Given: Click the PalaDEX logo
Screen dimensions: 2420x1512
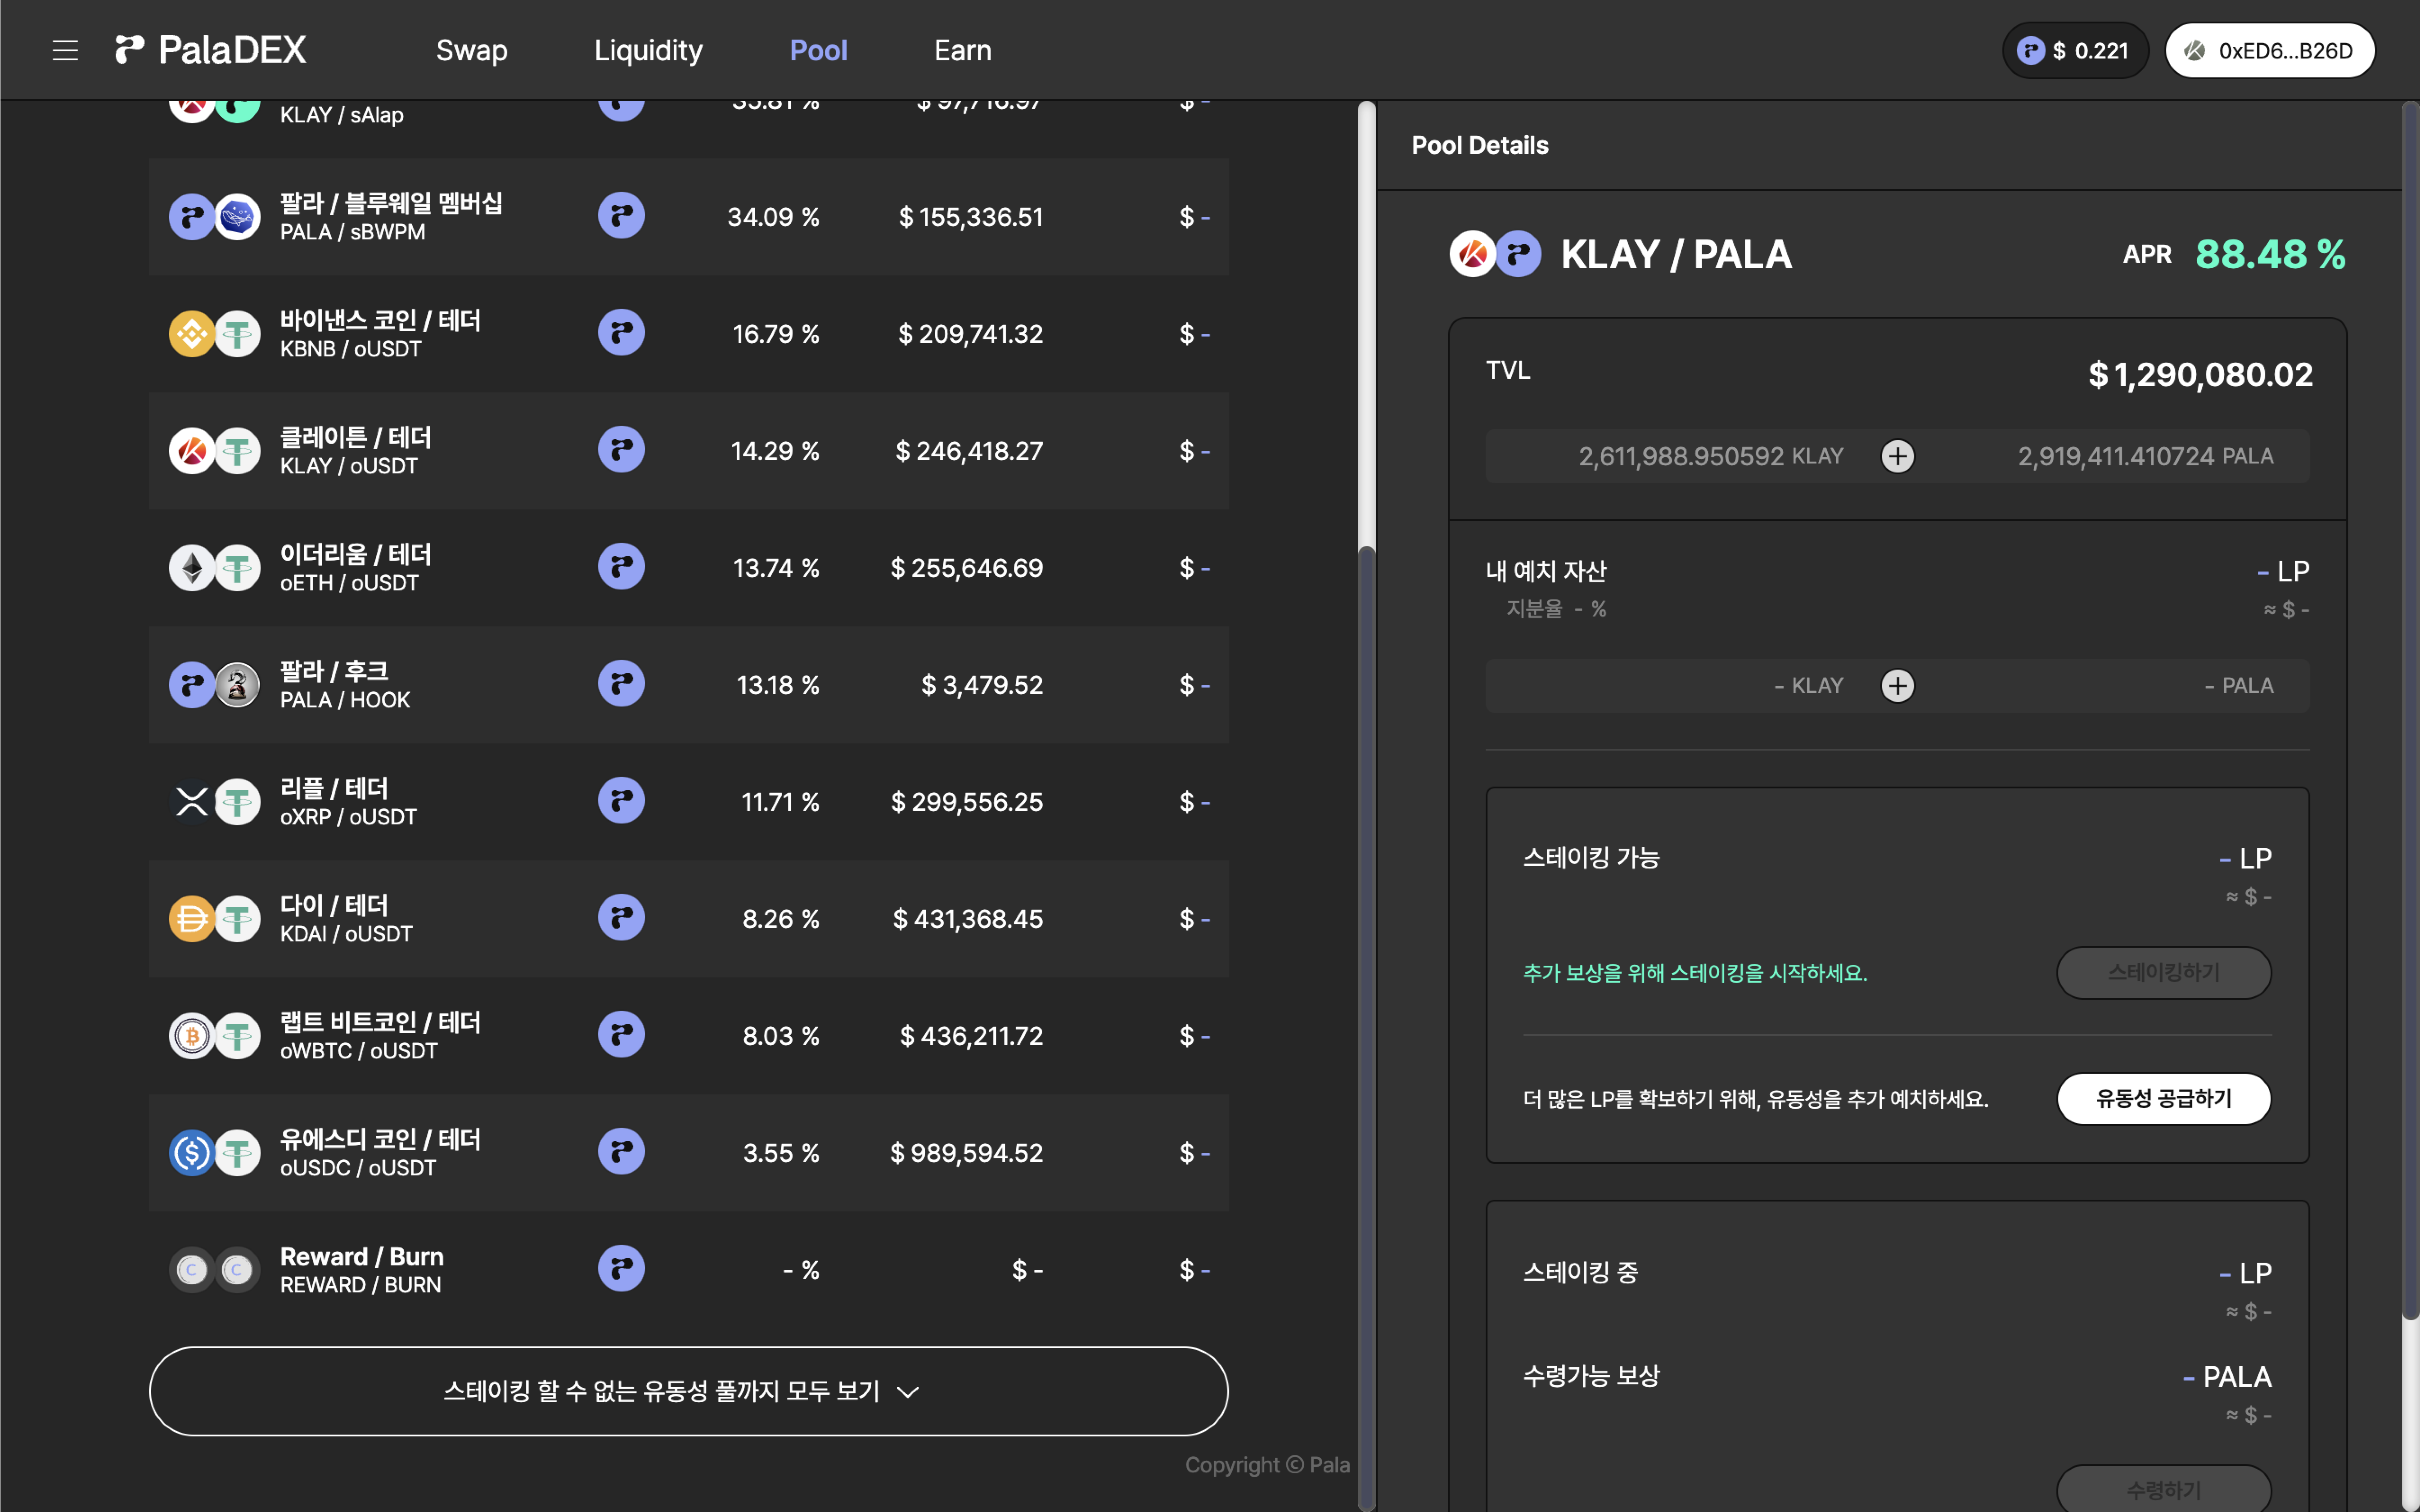Looking at the screenshot, I should [210, 50].
